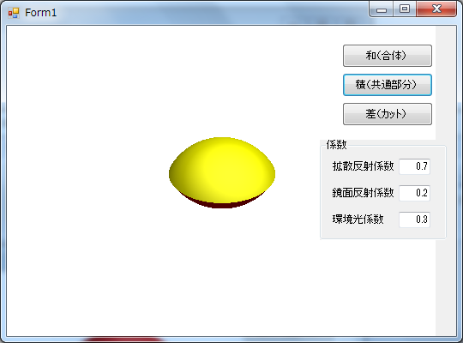This screenshot has width=463, height=343.
Task: Apply the 和(合体) union operation
Action: coord(388,56)
